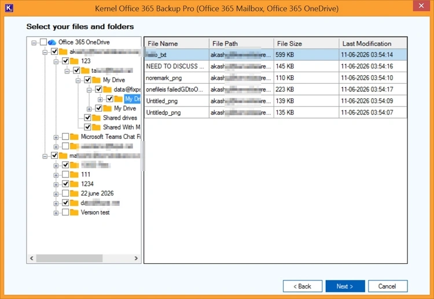Uncheck the data@fixps folder checkbox
The image size is (434, 299).
click(x=98, y=89)
